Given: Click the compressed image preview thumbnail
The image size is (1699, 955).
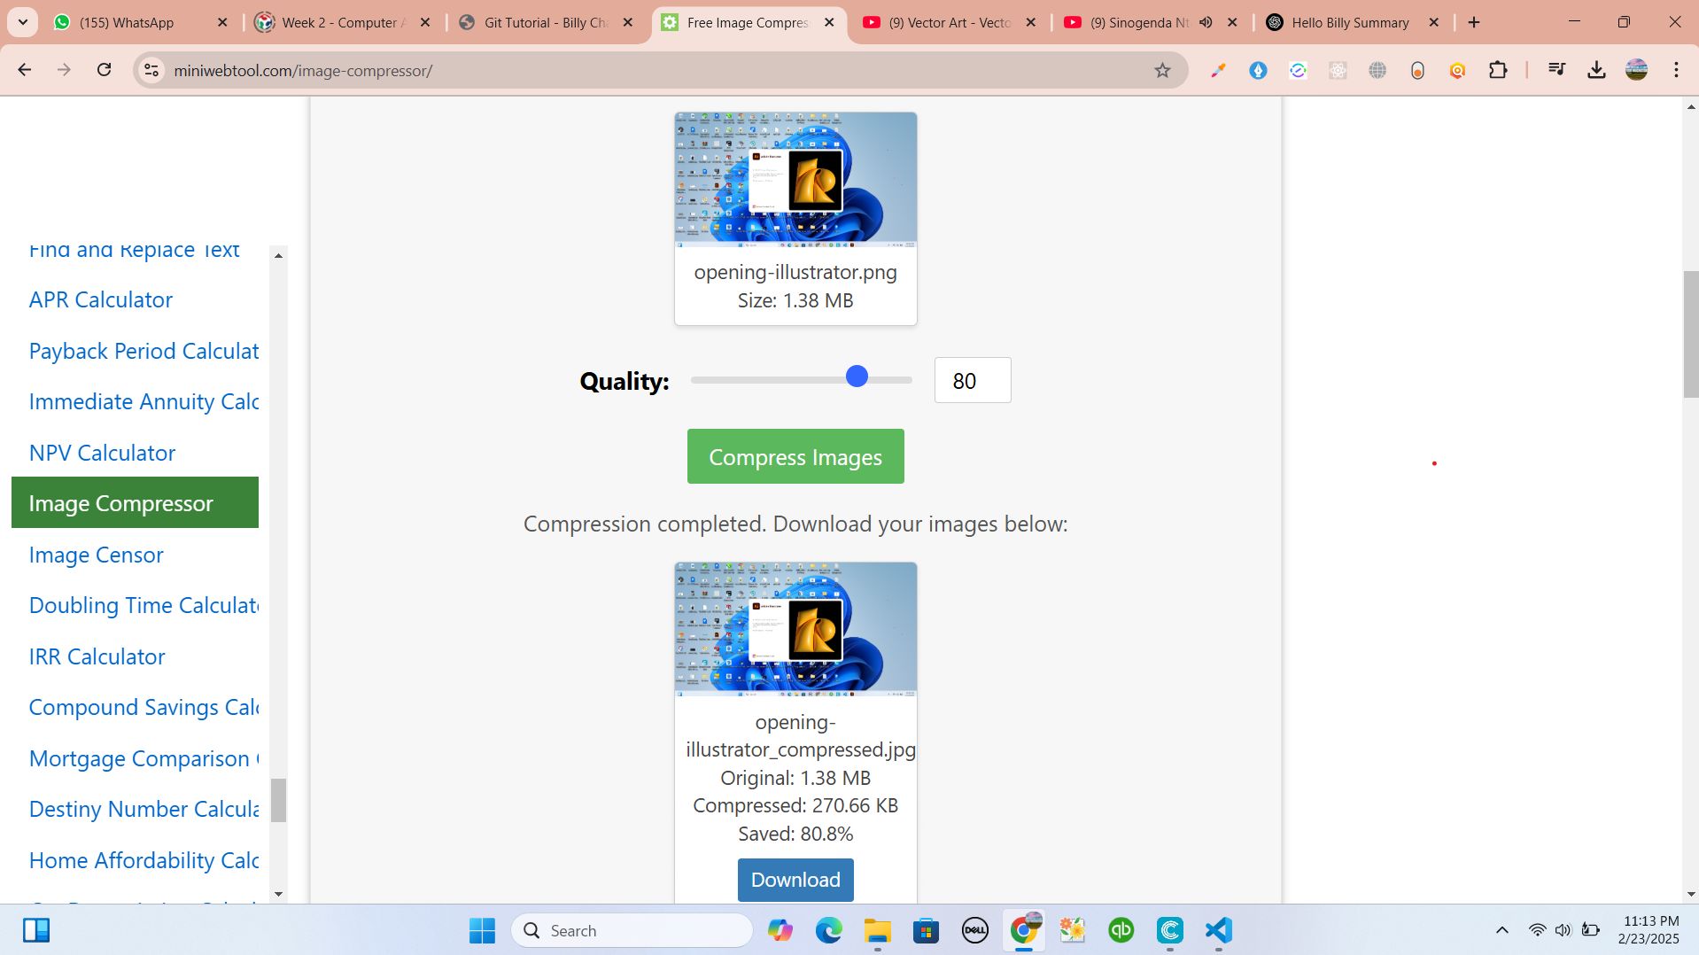Looking at the screenshot, I should pyautogui.click(x=795, y=629).
